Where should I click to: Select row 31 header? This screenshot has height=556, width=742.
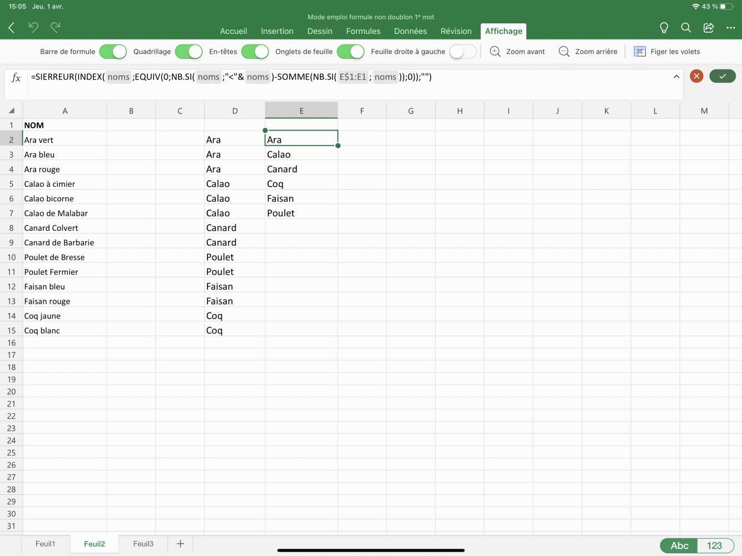pyautogui.click(x=11, y=526)
